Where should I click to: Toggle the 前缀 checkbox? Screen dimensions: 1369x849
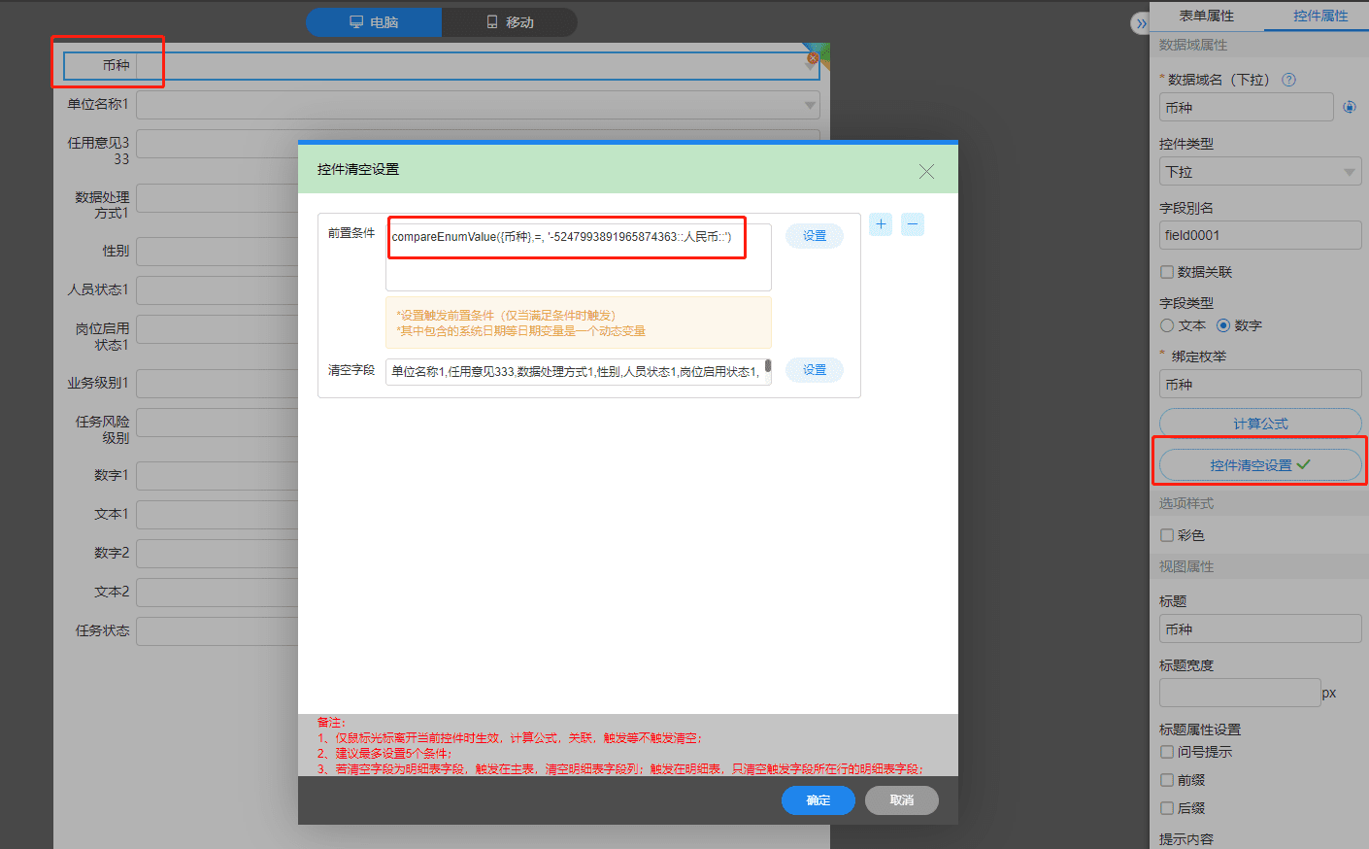coord(1167,780)
